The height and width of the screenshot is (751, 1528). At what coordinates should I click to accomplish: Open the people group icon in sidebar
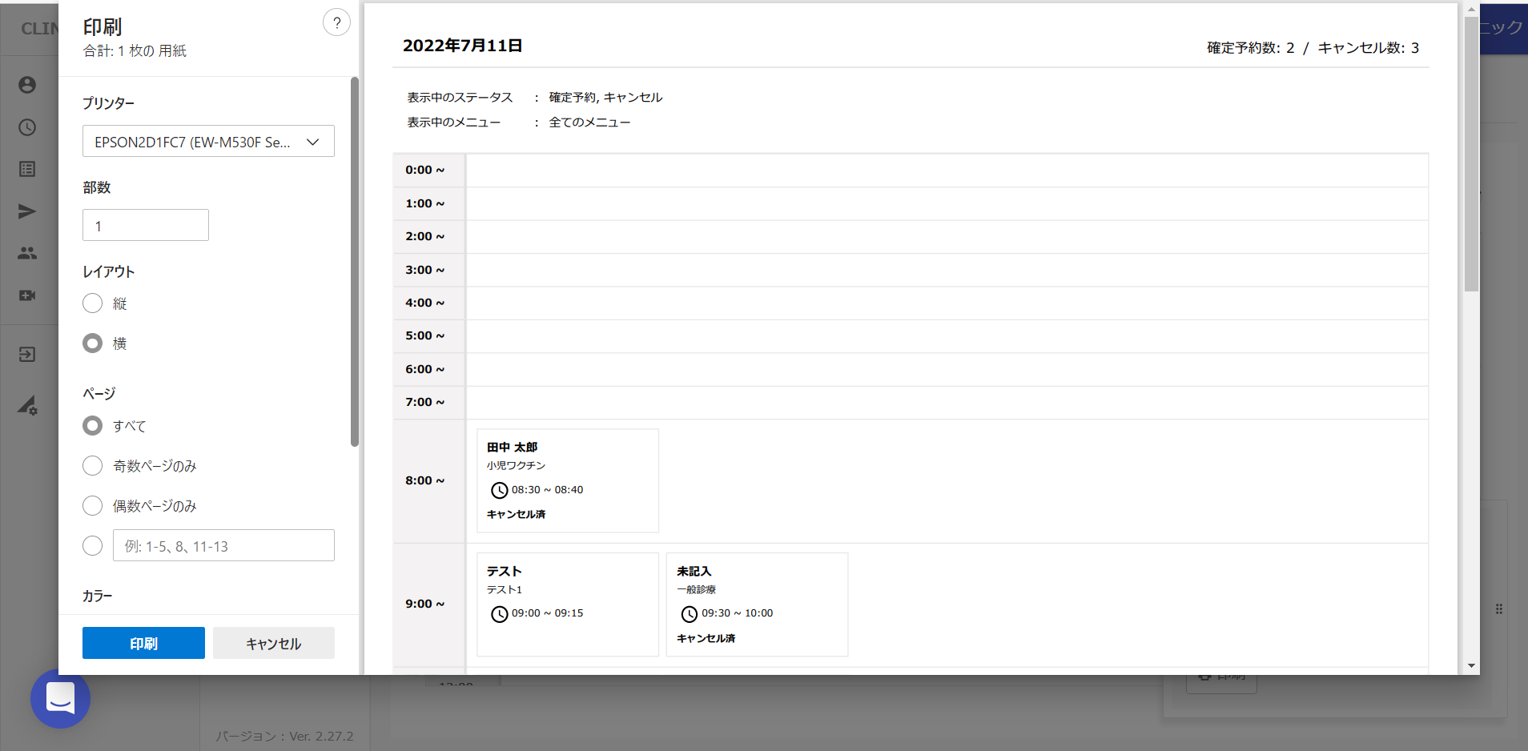click(27, 253)
